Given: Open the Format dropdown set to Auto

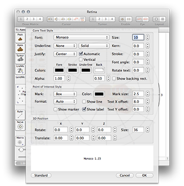Looking at the screenshot, I should pyautogui.click(x=65, y=101).
